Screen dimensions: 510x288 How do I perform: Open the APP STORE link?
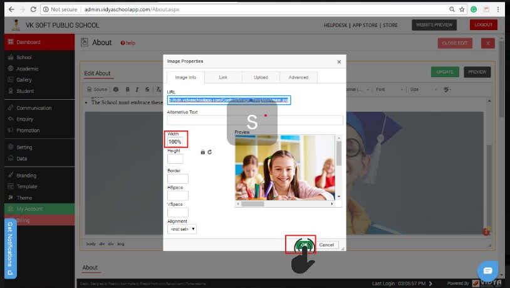coord(365,25)
